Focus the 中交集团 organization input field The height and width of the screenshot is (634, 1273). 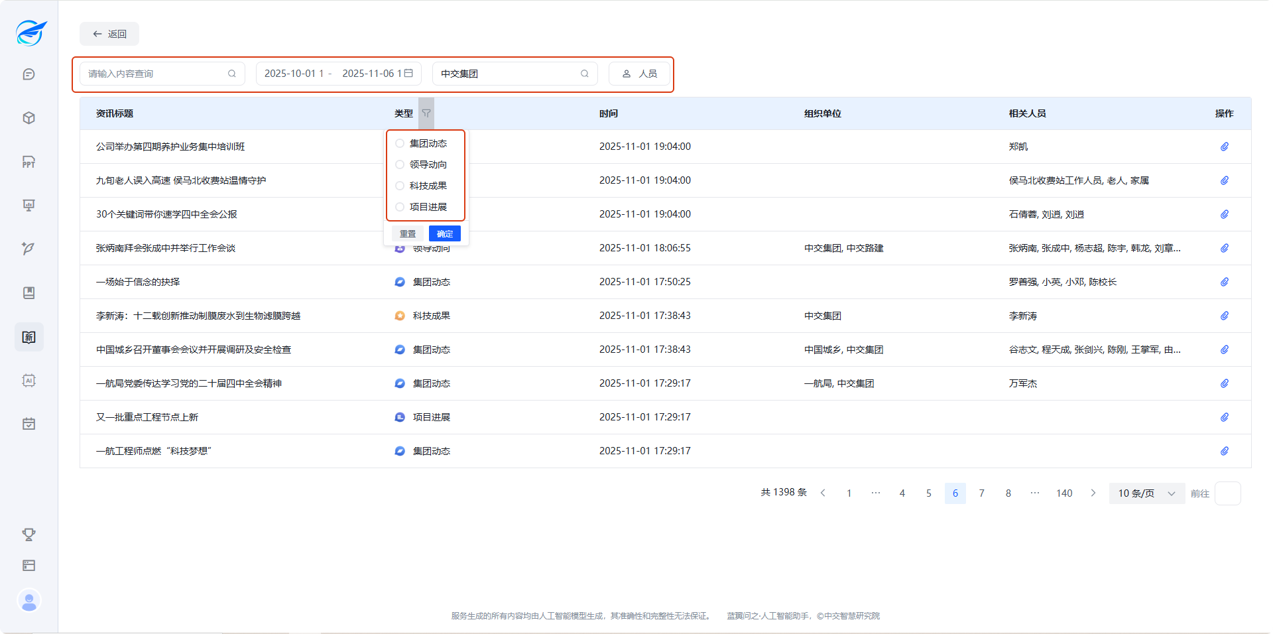point(515,74)
